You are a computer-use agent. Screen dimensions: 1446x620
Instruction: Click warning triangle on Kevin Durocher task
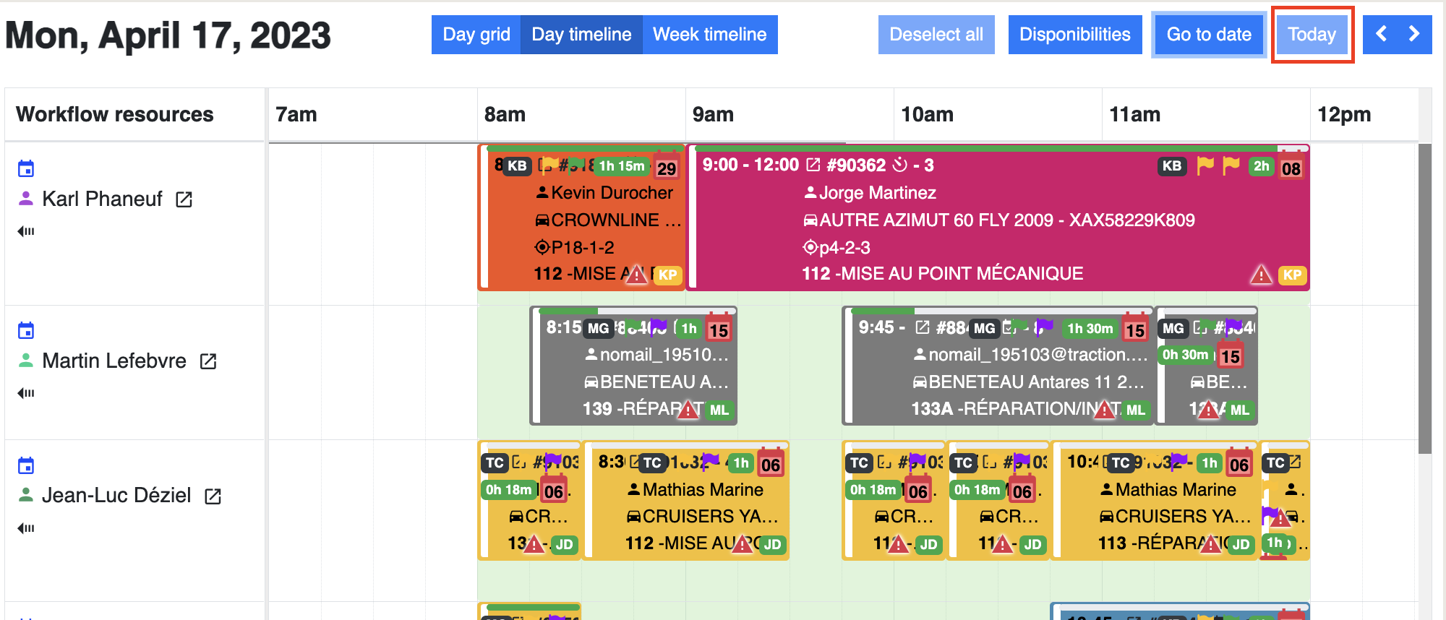tap(636, 275)
